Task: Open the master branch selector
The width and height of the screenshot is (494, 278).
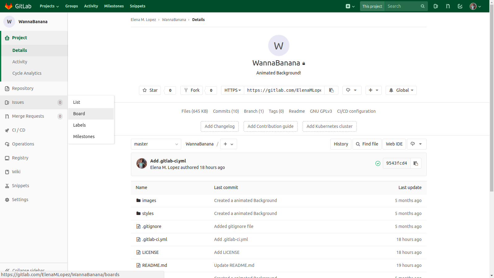Action: coord(156,144)
